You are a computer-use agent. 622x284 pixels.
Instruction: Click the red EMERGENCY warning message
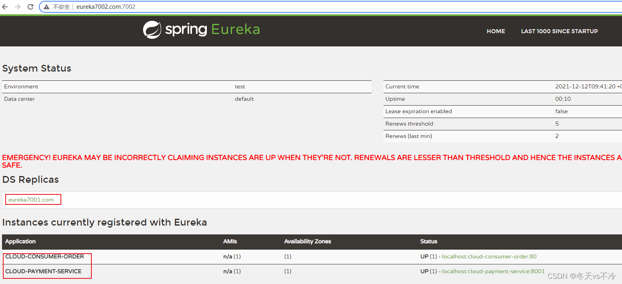pyautogui.click(x=312, y=161)
